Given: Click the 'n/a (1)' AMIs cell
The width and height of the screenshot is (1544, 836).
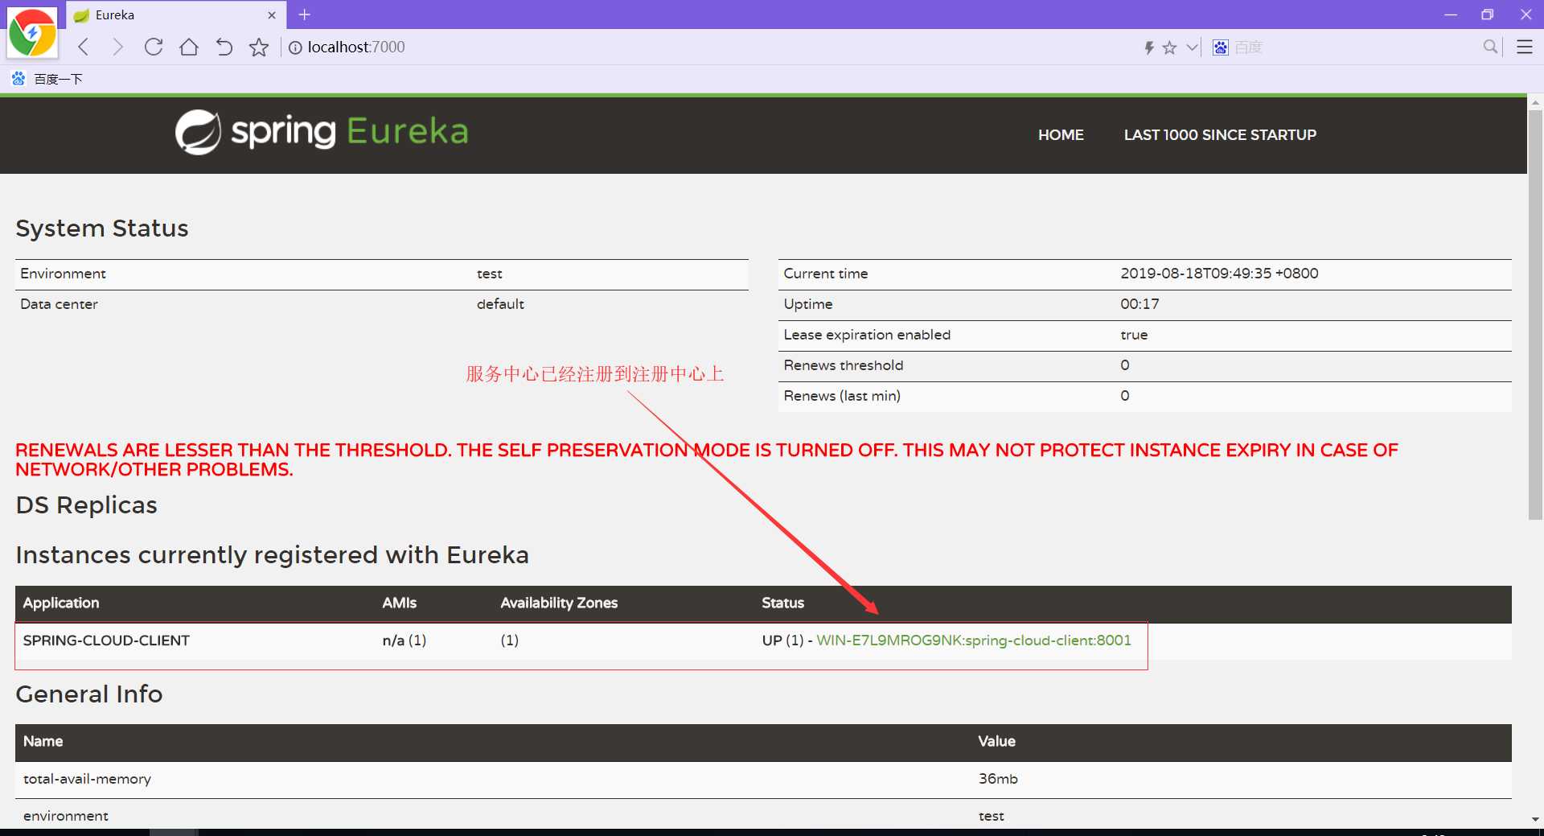Looking at the screenshot, I should pyautogui.click(x=404, y=640).
